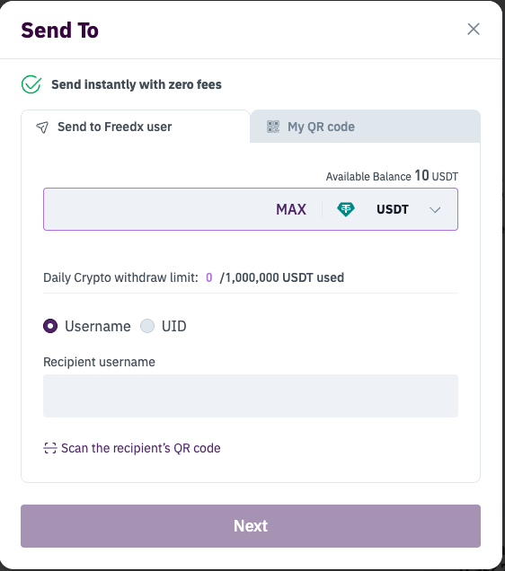505x571 pixels.
Task: Focus the send amount input field
Action: click(158, 209)
